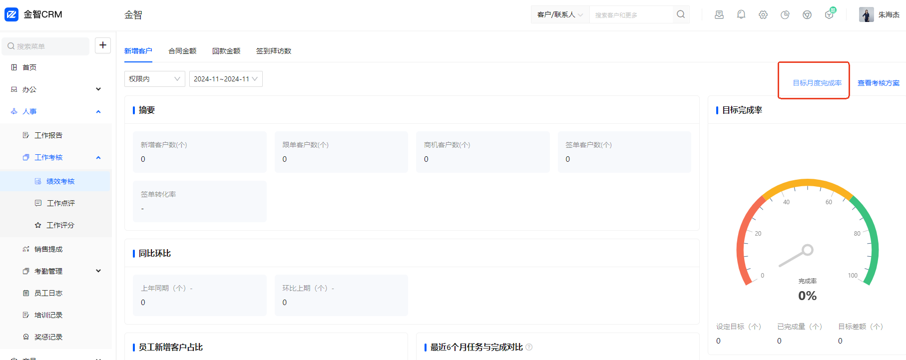Open the 权限内 dropdown

pyautogui.click(x=155, y=79)
